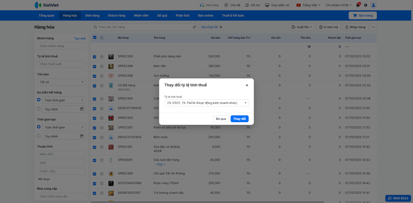The image size is (413, 203).
Task: Toggle the select-all header checkbox
Action: [95, 37]
